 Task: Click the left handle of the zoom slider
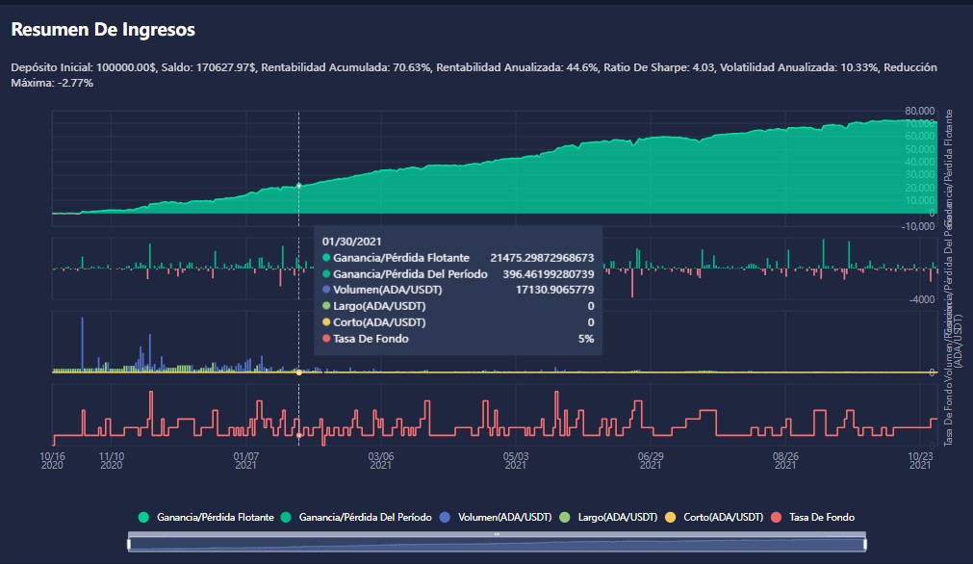point(129,544)
